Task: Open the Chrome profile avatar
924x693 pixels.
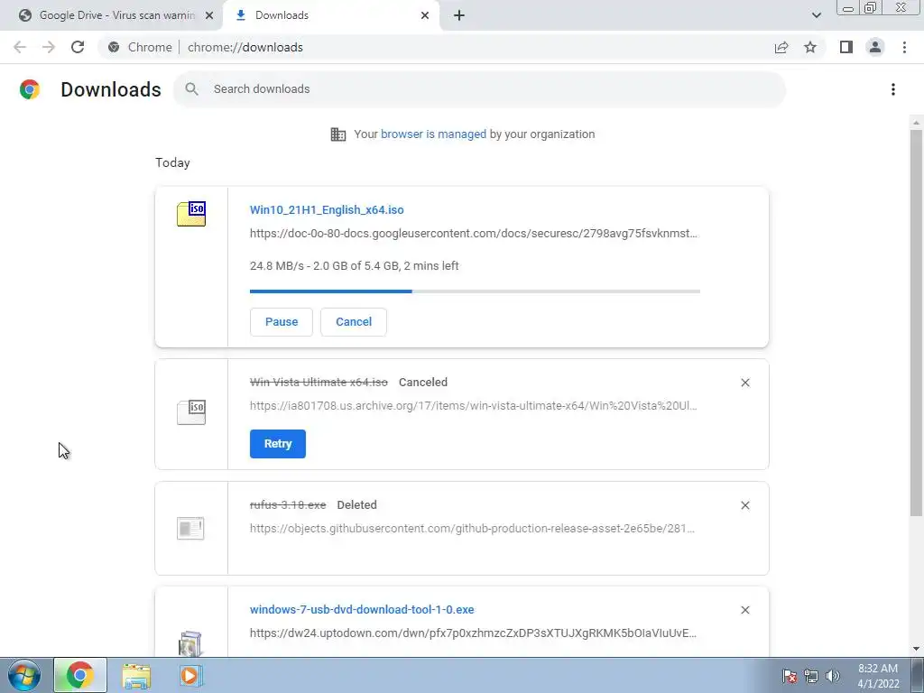Action: coord(875,47)
